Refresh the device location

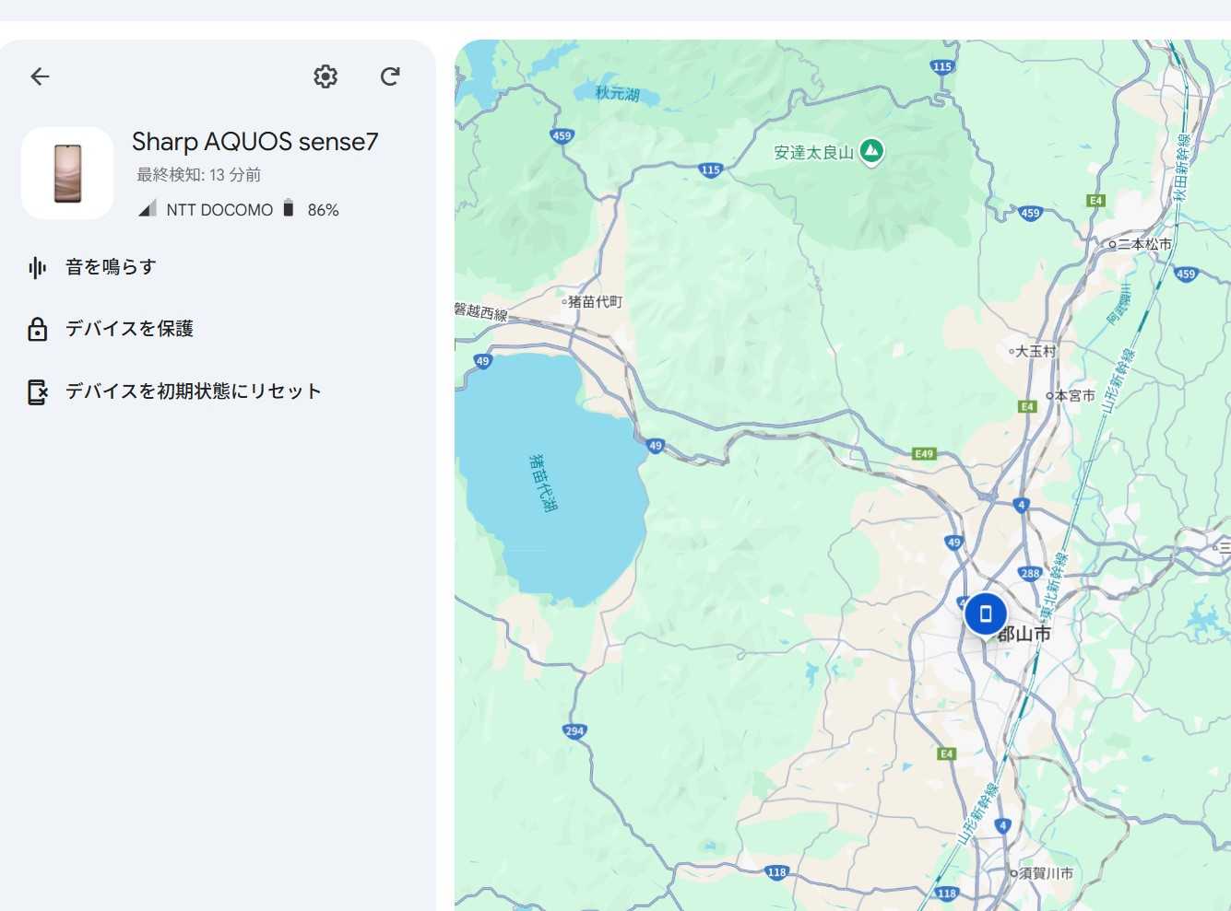(390, 76)
